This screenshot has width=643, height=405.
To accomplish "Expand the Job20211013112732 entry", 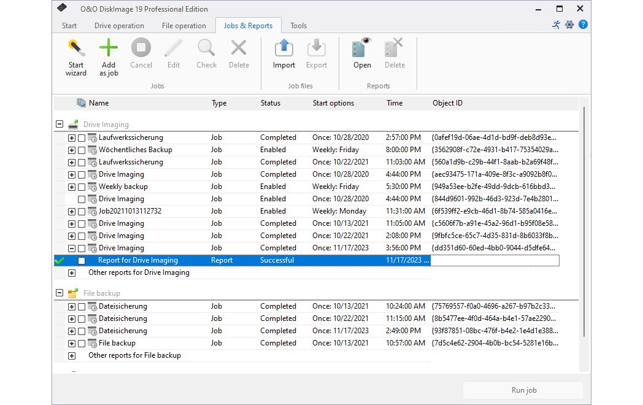I will (72, 212).
